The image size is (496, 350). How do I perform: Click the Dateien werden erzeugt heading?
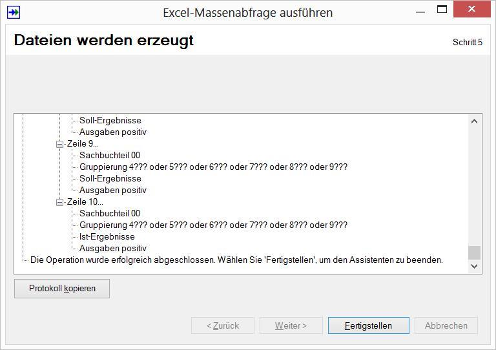104,41
